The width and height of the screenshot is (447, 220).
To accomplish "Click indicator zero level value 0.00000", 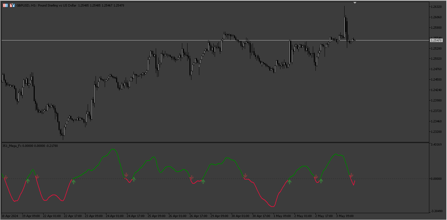I will coord(436,179).
